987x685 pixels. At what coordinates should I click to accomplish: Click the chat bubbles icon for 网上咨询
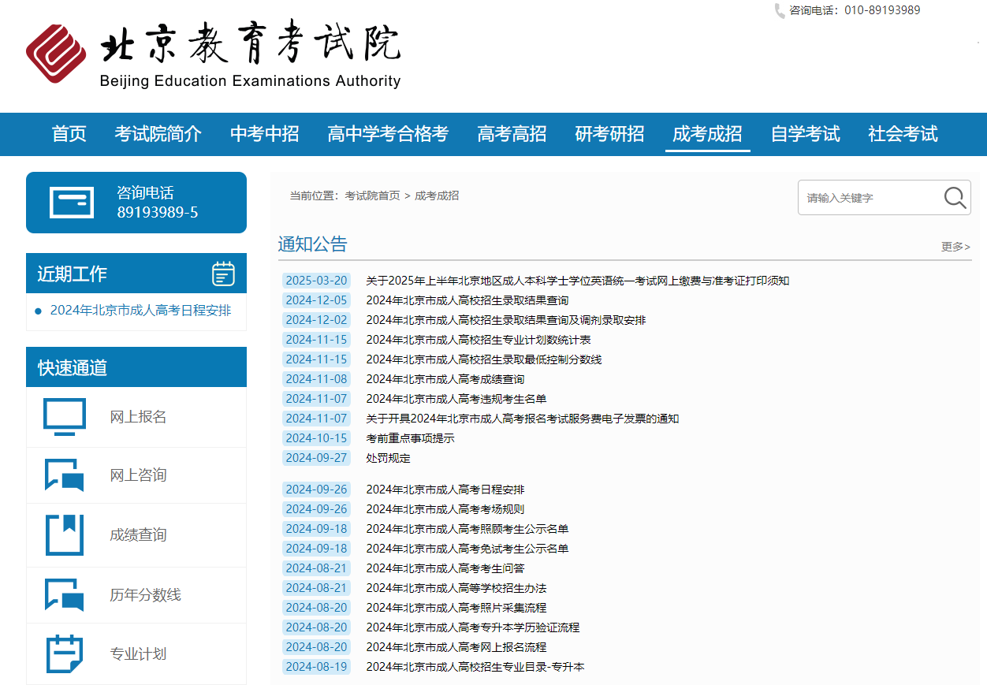point(65,475)
